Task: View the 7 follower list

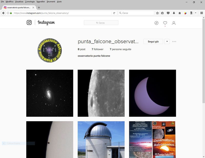Action: click(x=97, y=49)
